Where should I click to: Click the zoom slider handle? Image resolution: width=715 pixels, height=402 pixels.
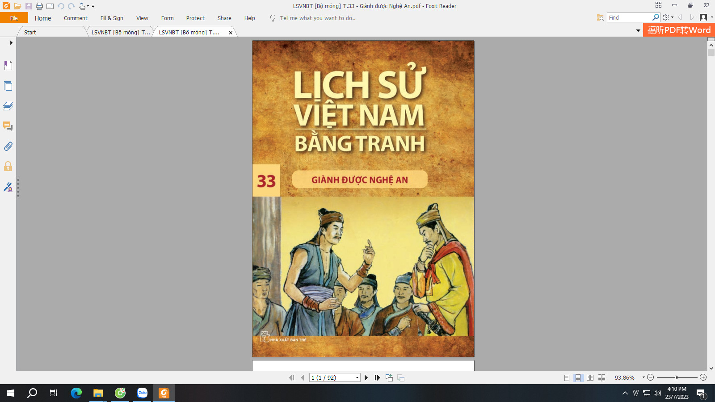click(676, 377)
